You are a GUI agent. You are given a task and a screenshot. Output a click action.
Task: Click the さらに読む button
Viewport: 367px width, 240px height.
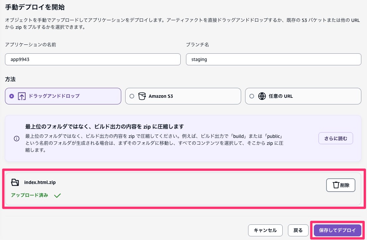point(336,138)
